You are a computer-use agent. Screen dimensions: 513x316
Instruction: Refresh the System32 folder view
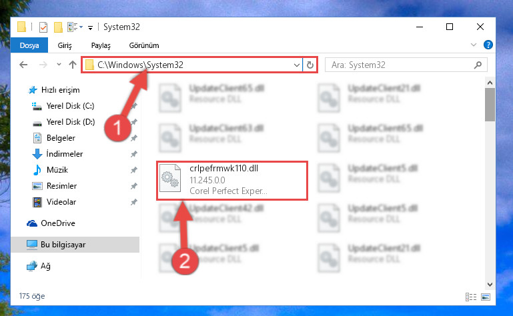tap(310, 65)
